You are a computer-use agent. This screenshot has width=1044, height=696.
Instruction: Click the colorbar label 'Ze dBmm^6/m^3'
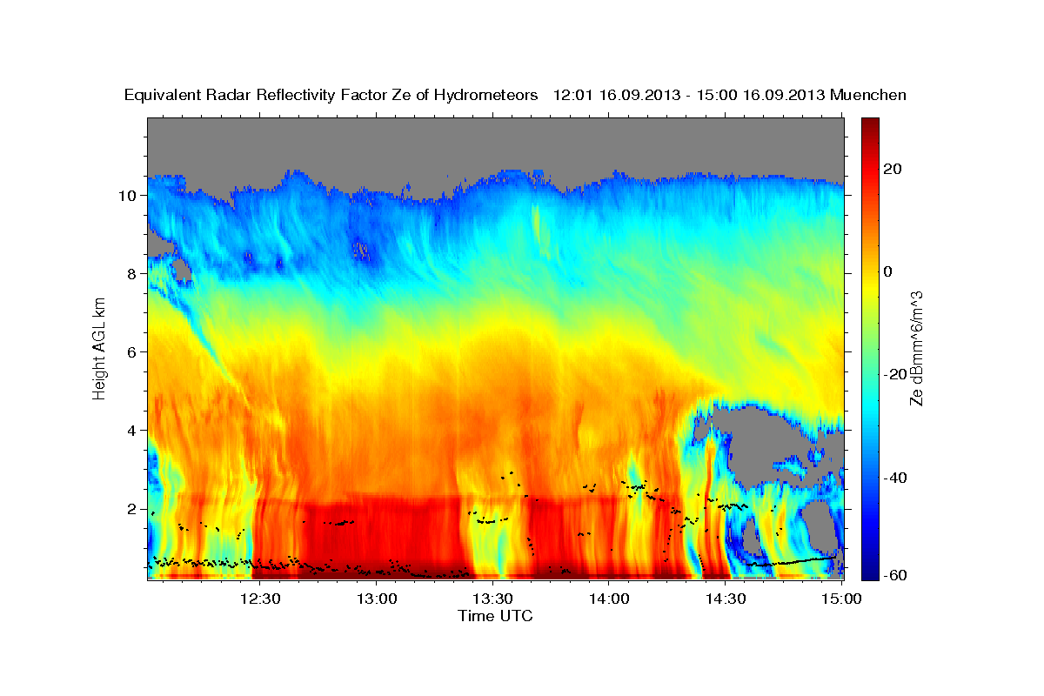[x=915, y=349]
